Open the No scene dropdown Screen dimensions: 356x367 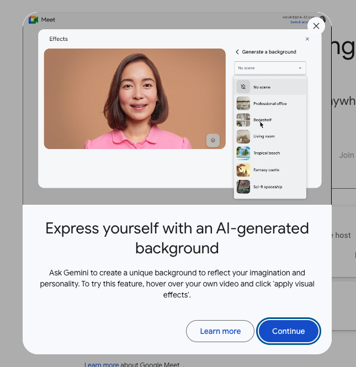270,68
